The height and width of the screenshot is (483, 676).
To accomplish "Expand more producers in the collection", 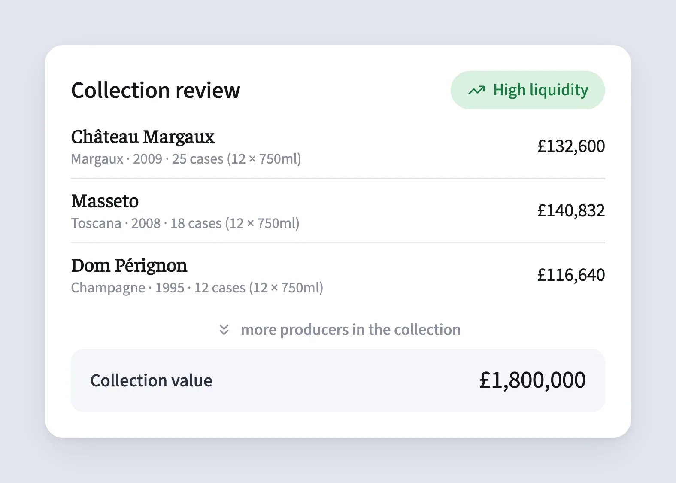I will coord(351,330).
